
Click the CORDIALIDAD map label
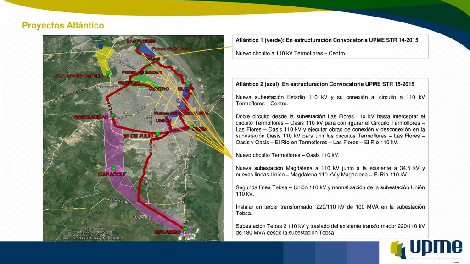tap(91, 117)
